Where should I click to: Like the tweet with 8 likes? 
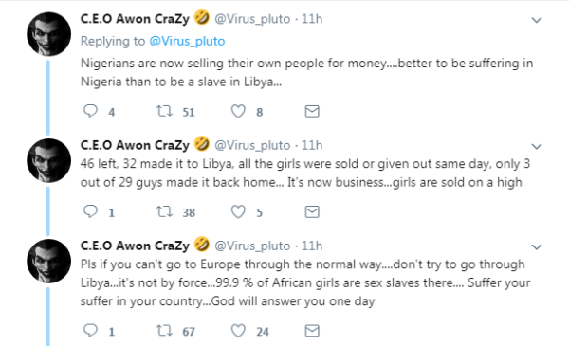[x=238, y=111]
